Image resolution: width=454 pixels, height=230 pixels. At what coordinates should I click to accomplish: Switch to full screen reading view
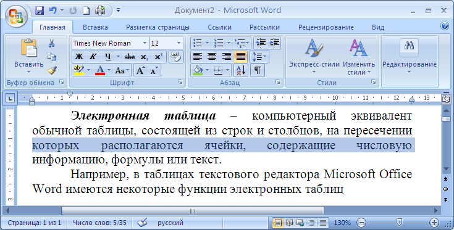coord(289,223)
